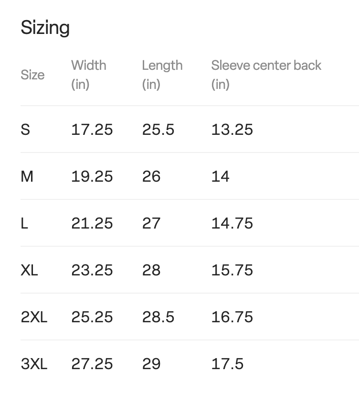Select the L size row label
This screenshot has height=394, width=359.
[x=24, y=223]
